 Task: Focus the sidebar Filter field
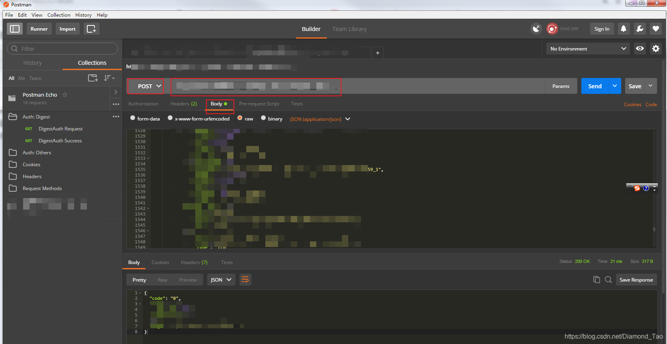62,49
